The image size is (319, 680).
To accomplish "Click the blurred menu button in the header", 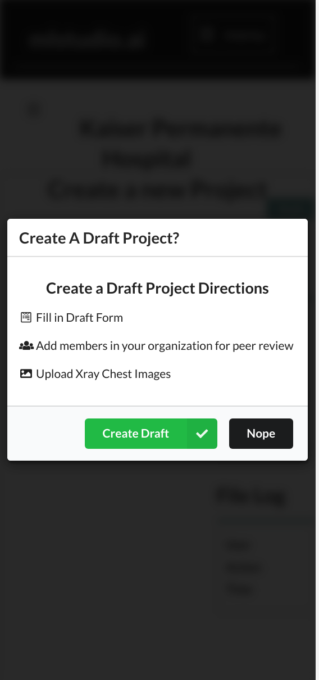I will [234, 35].
